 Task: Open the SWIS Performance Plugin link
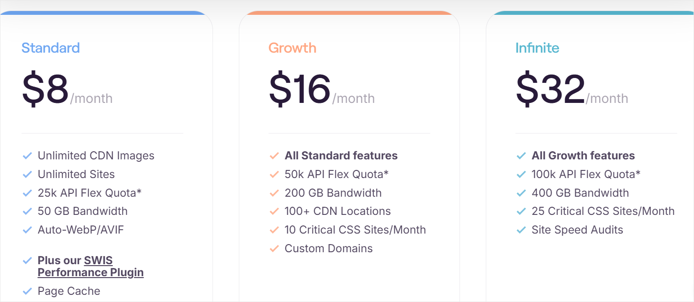point(90,267)
